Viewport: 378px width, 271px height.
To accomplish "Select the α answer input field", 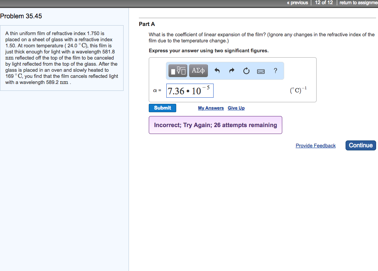I will (190, 90).
